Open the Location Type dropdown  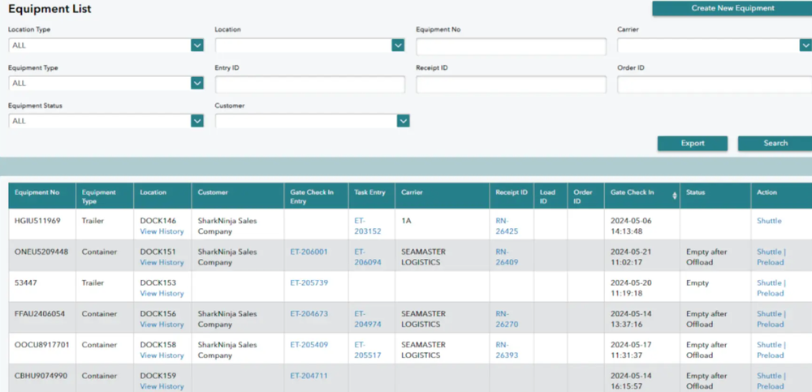pos(106,45)
